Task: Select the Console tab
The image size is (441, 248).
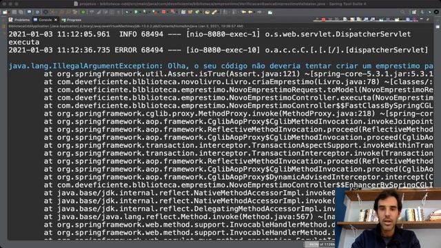Action: (x=43, y=20)
